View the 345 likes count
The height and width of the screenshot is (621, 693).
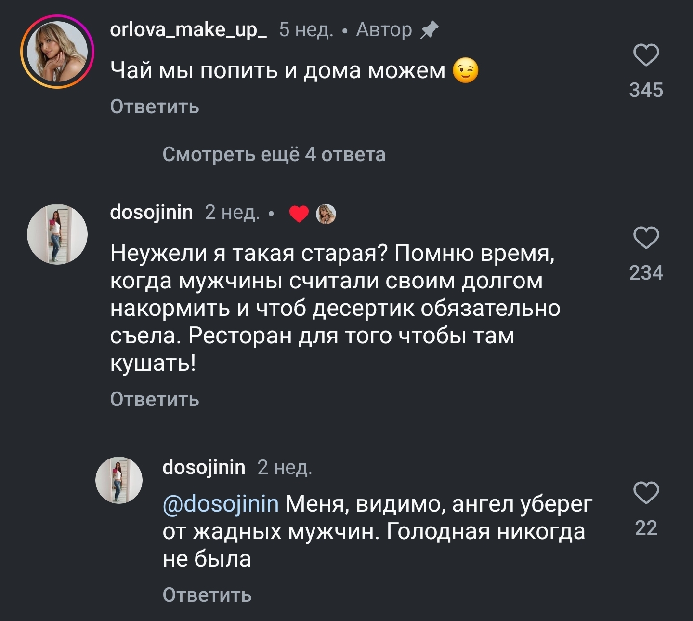pyautogui.click(x=646, y=90)
